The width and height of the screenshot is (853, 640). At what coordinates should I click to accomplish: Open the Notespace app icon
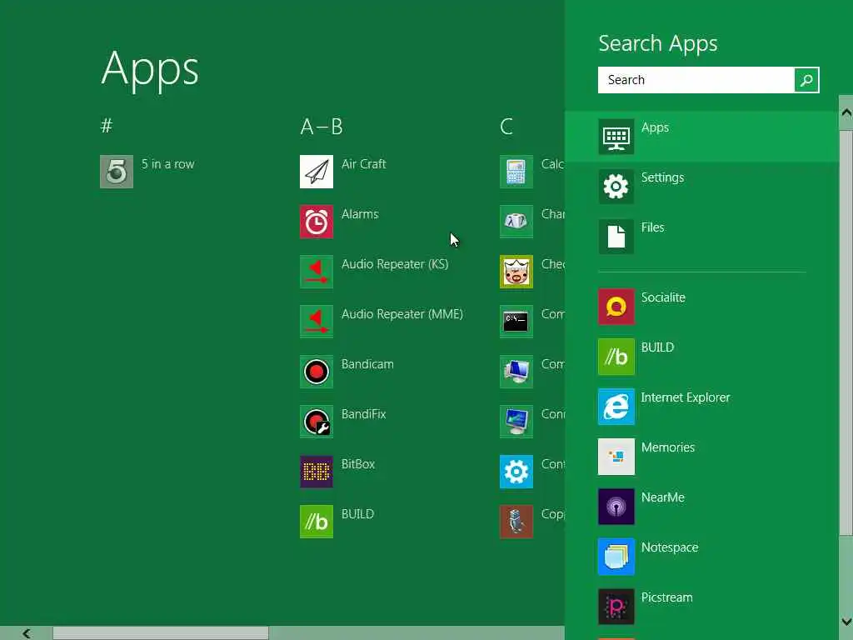pyautogui.click(x=616, y=557)
